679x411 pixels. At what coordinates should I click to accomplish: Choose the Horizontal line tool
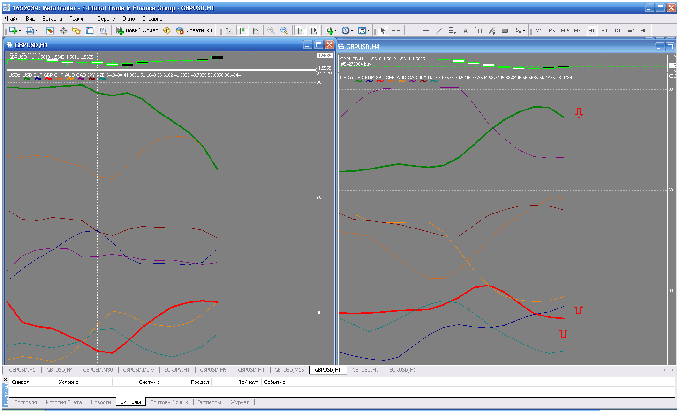pos(426,30)
